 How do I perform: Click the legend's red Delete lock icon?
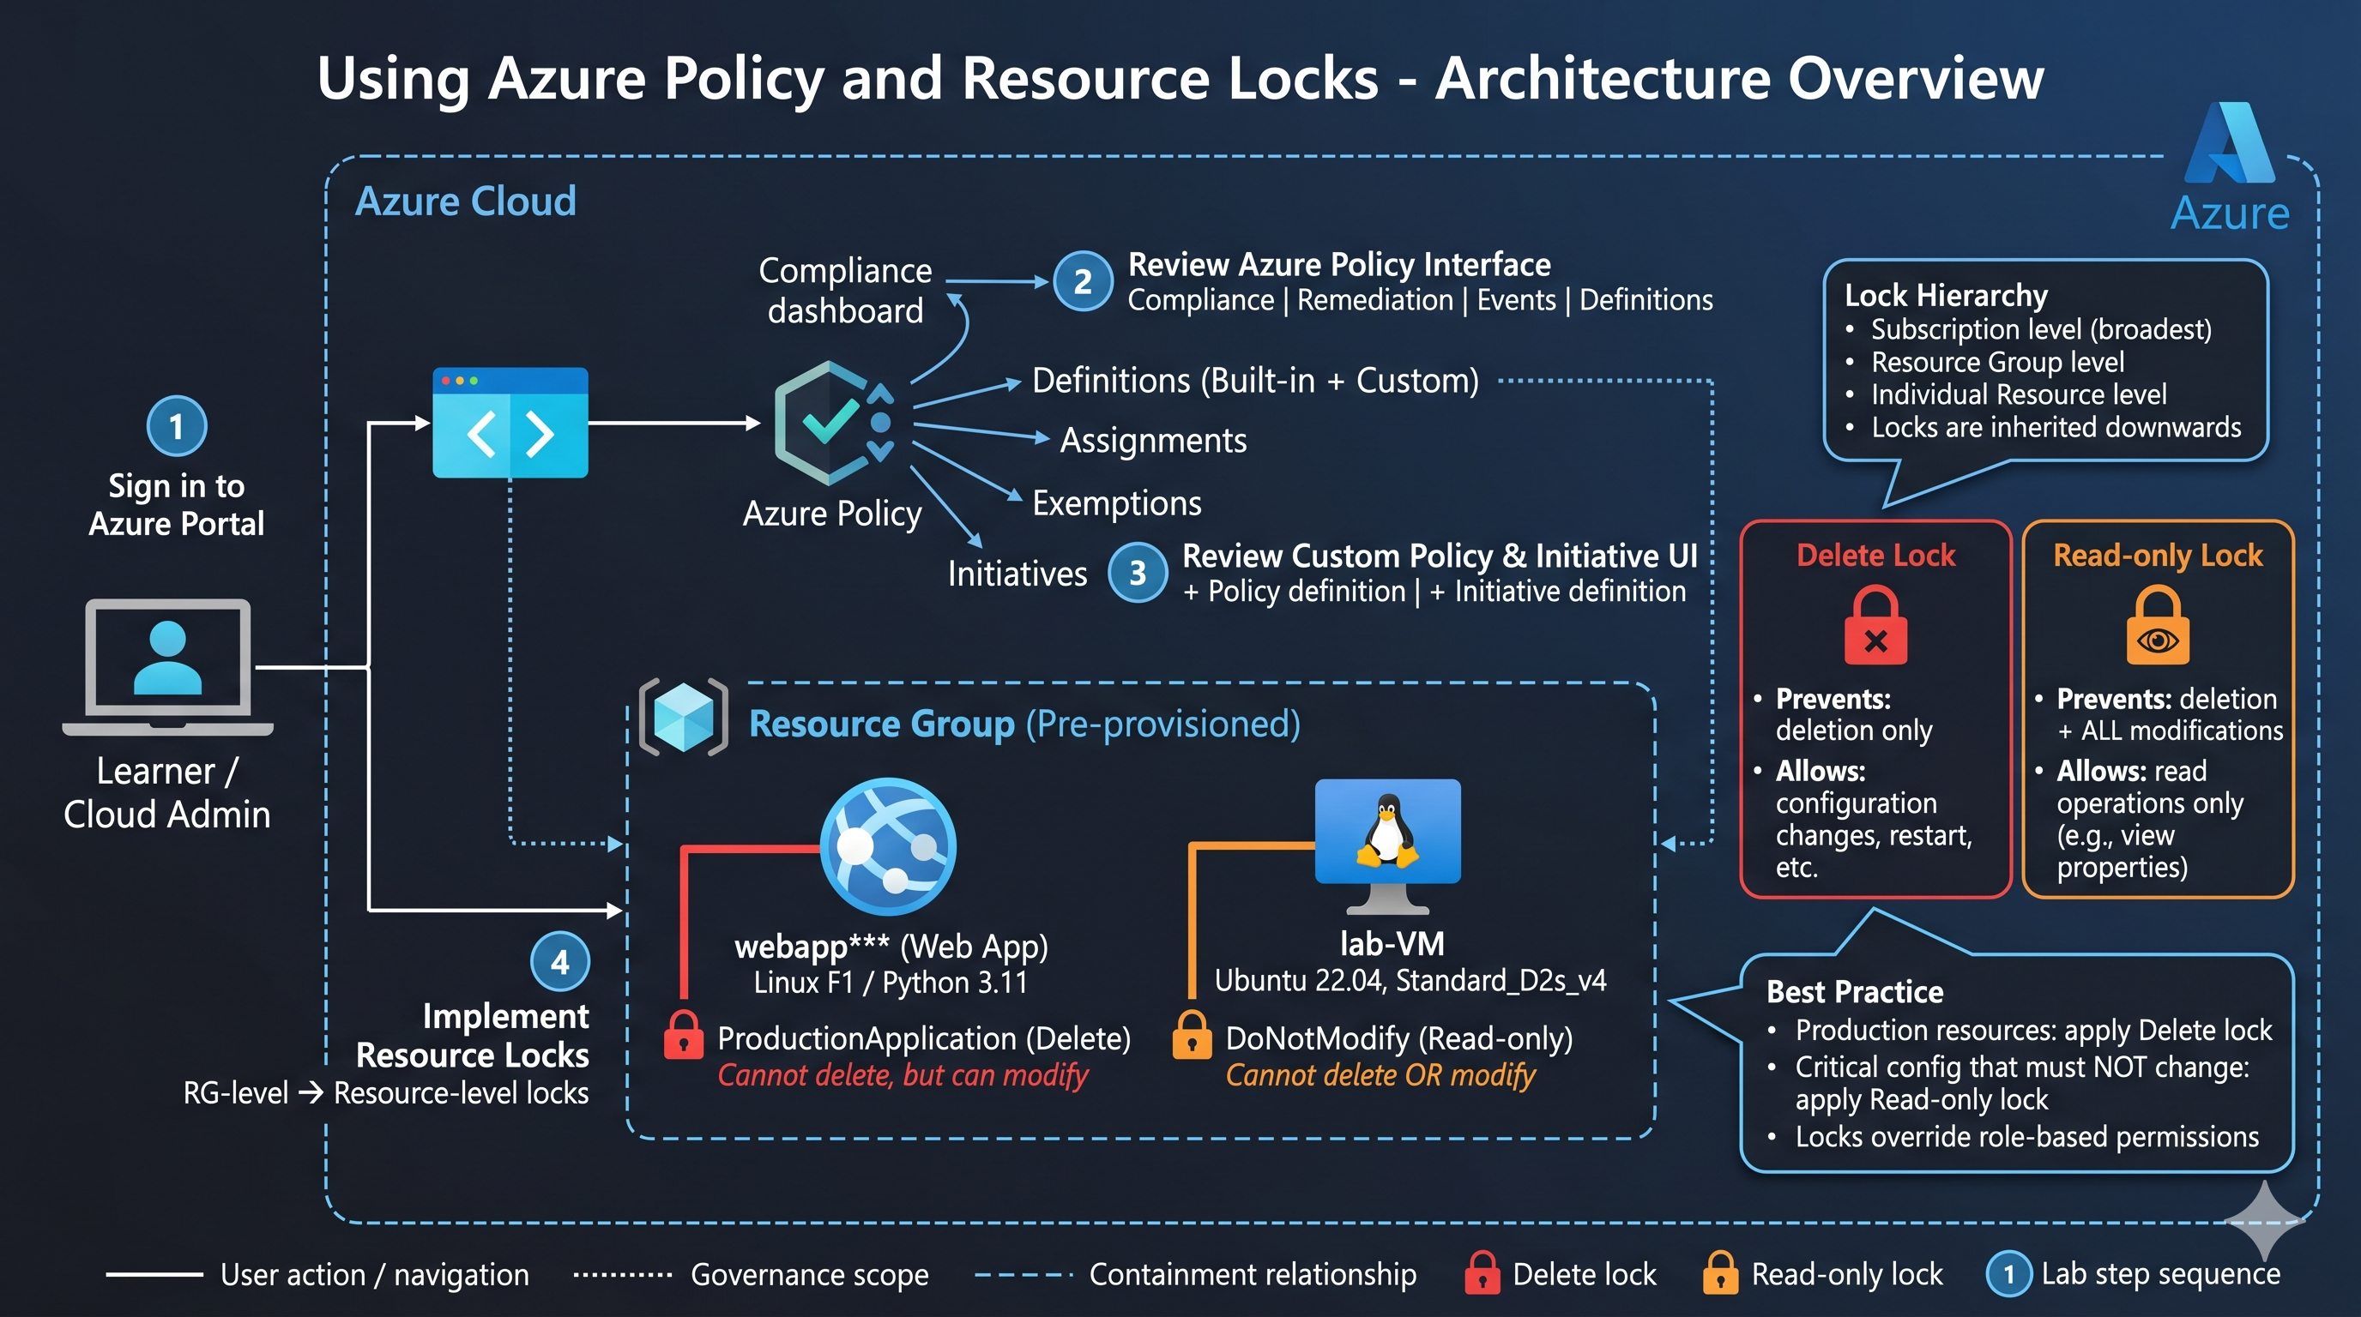[x=1482, y=1272]
